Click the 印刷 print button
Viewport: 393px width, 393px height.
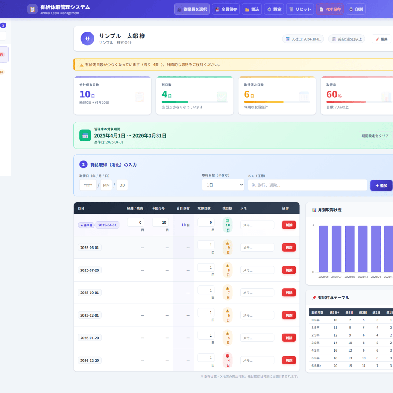coord(356,9)
